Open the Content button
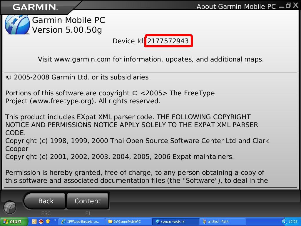This screenshot has height=226, width=301. click(88, 201)
